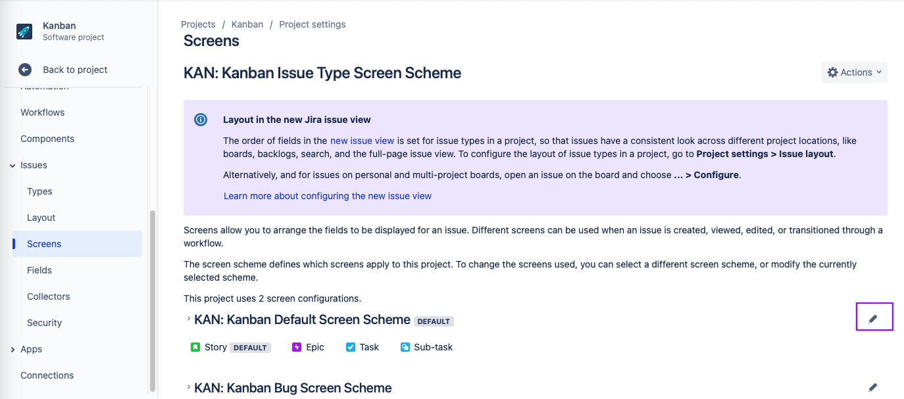
Task: Click the DEFAULT badge beside Story
Action: click(250, 348)
